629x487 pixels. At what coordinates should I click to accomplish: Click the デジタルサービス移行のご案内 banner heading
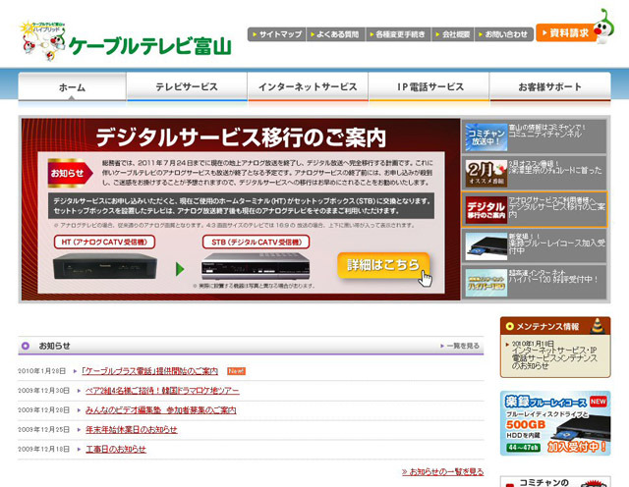(241, 137)
